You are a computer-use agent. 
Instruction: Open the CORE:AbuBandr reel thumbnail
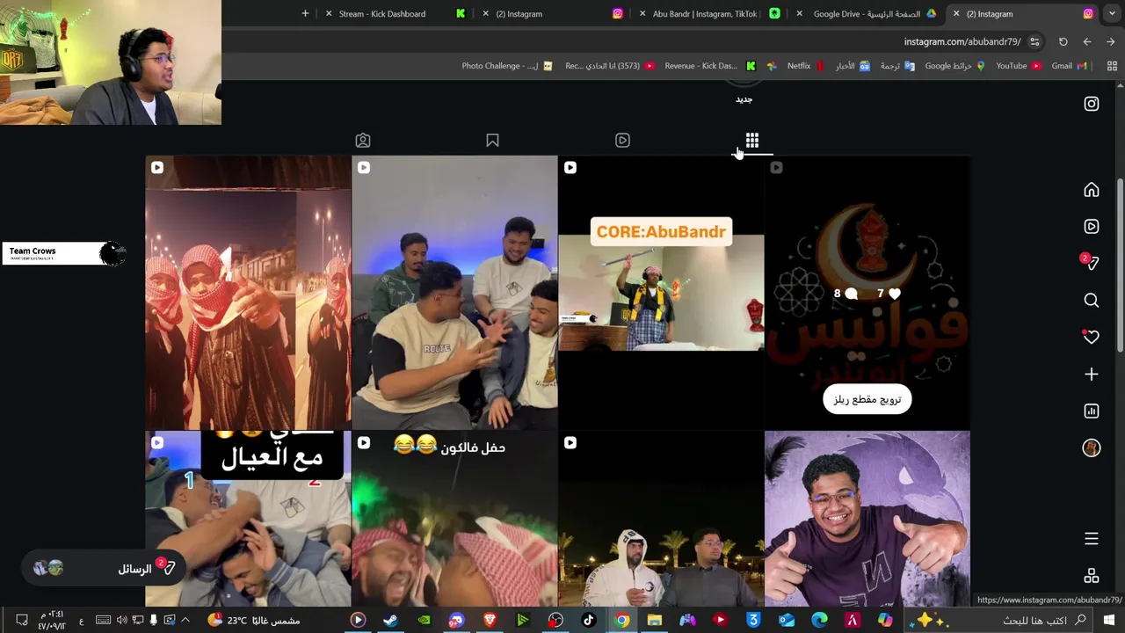point(661,293)
